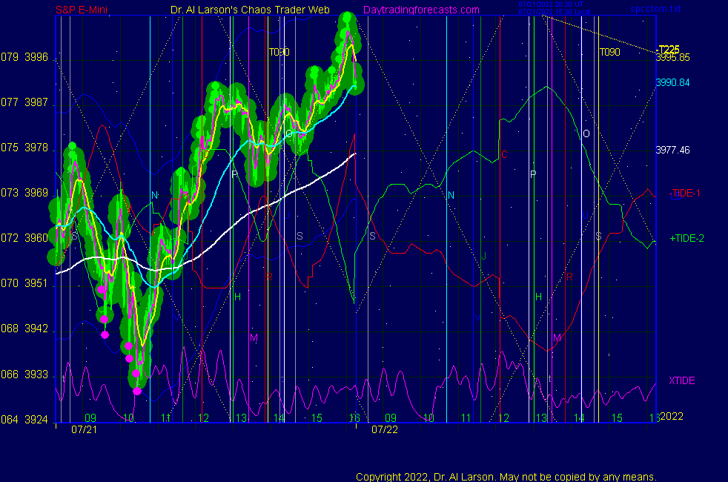Click the "079 3996" price axis label
Image resolution: width=728 pixels, height=482 pixels.
[24, 57]
